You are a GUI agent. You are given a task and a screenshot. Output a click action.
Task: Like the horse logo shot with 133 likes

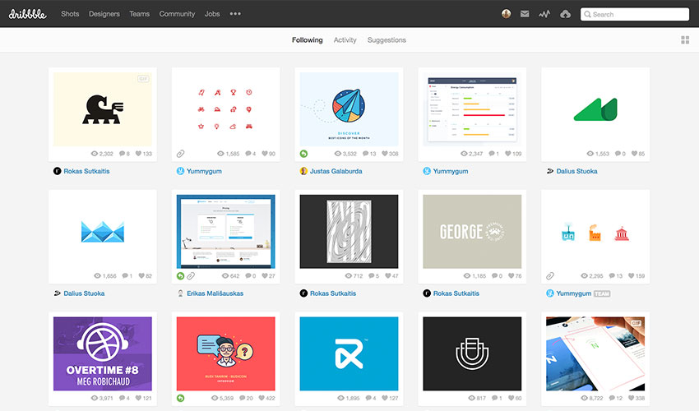[x=144, y=154]
